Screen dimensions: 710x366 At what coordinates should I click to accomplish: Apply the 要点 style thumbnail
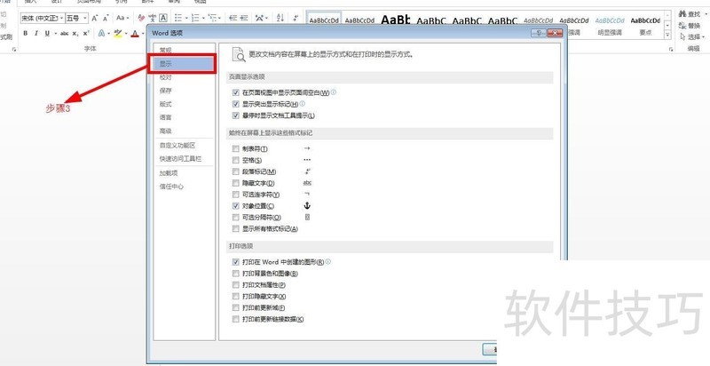645,27
